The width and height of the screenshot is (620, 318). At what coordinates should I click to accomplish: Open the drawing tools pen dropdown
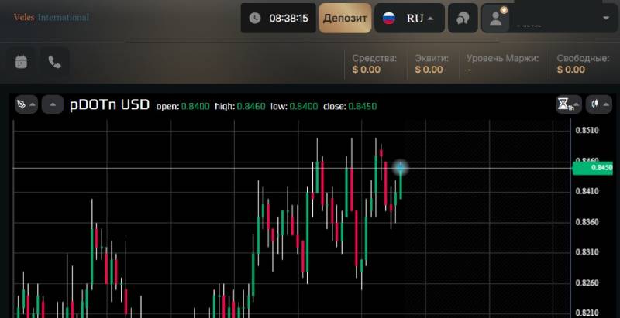26,104
